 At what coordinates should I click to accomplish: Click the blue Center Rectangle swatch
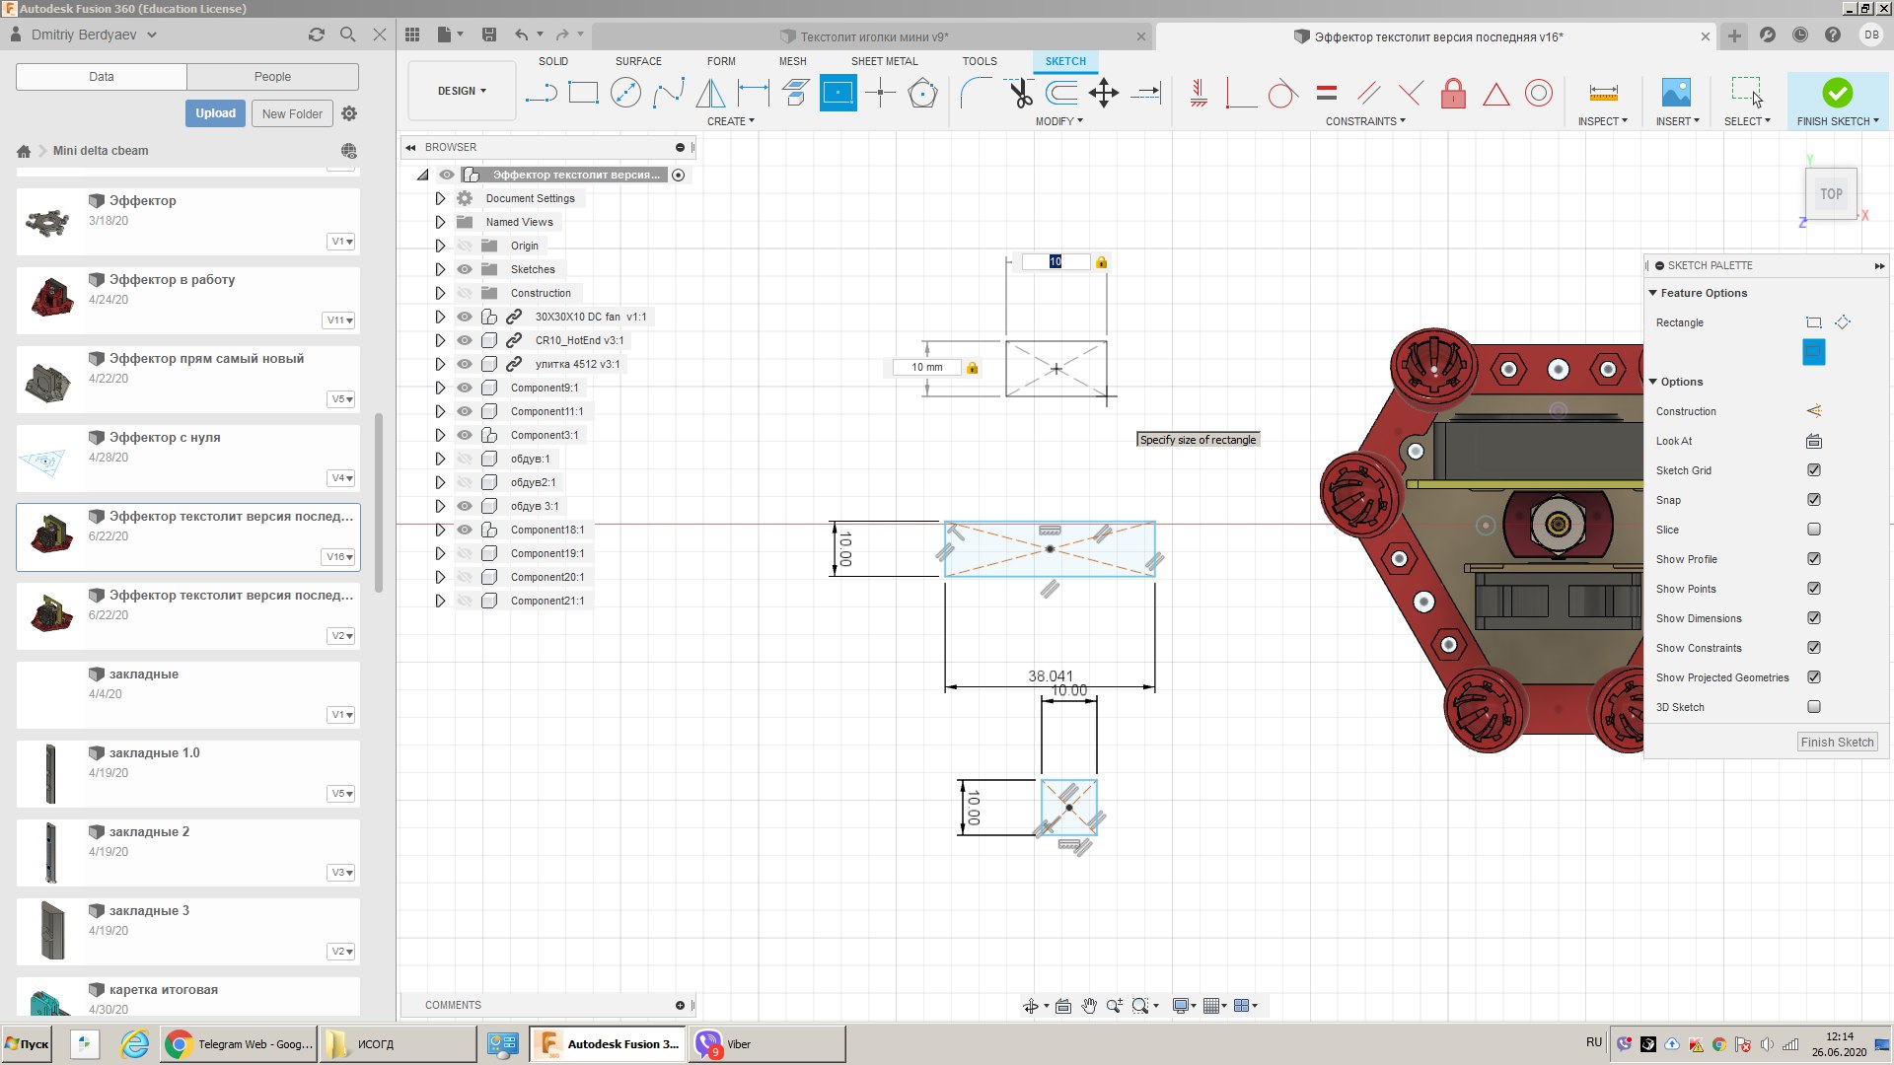pyautogui.click(x=1813, y=352)
